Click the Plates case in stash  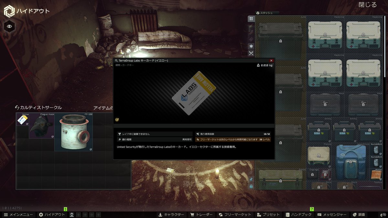point(280,179)
